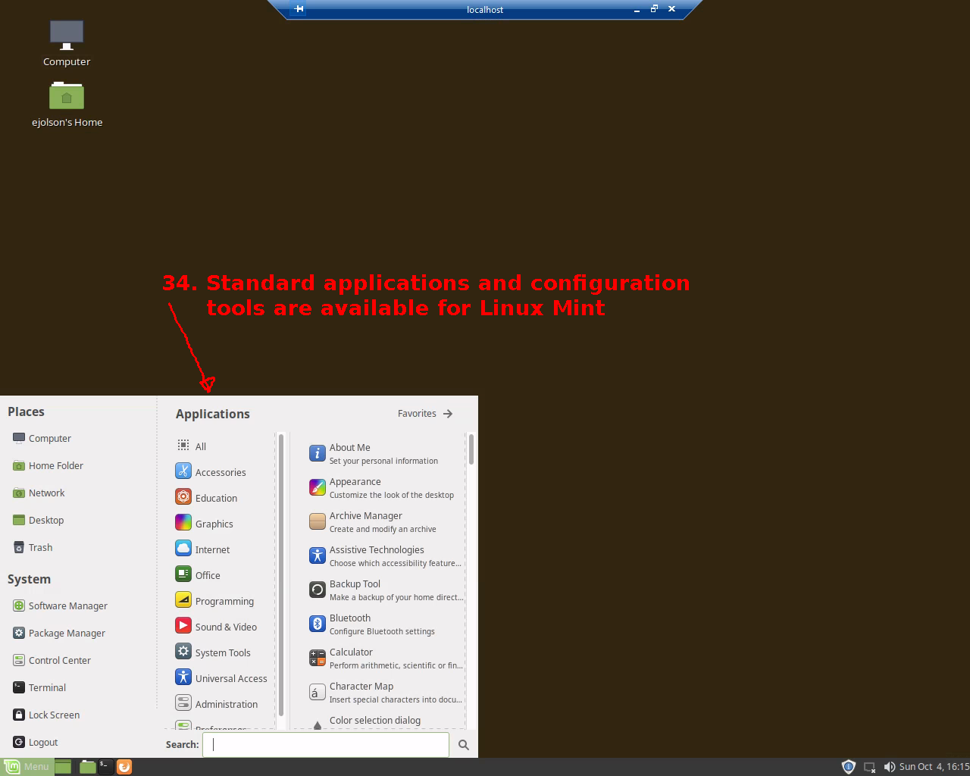The image size is (970, 776).
Task: Select the Accessories category
Action: (211, 471)
